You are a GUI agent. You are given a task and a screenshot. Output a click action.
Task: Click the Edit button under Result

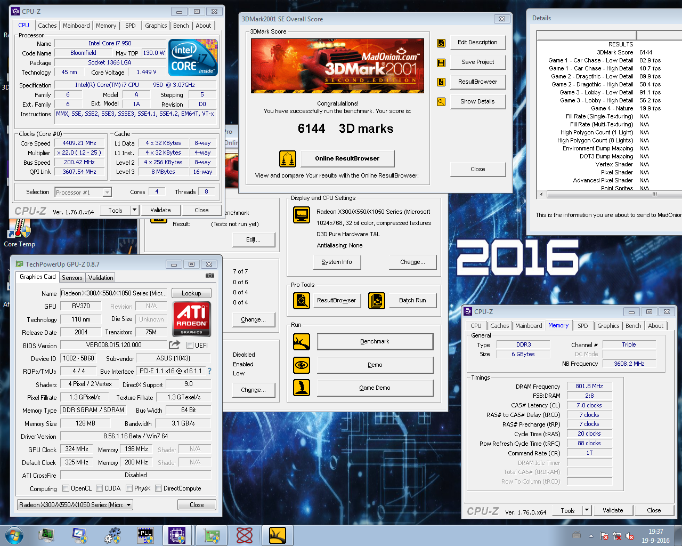pos(254,239)
